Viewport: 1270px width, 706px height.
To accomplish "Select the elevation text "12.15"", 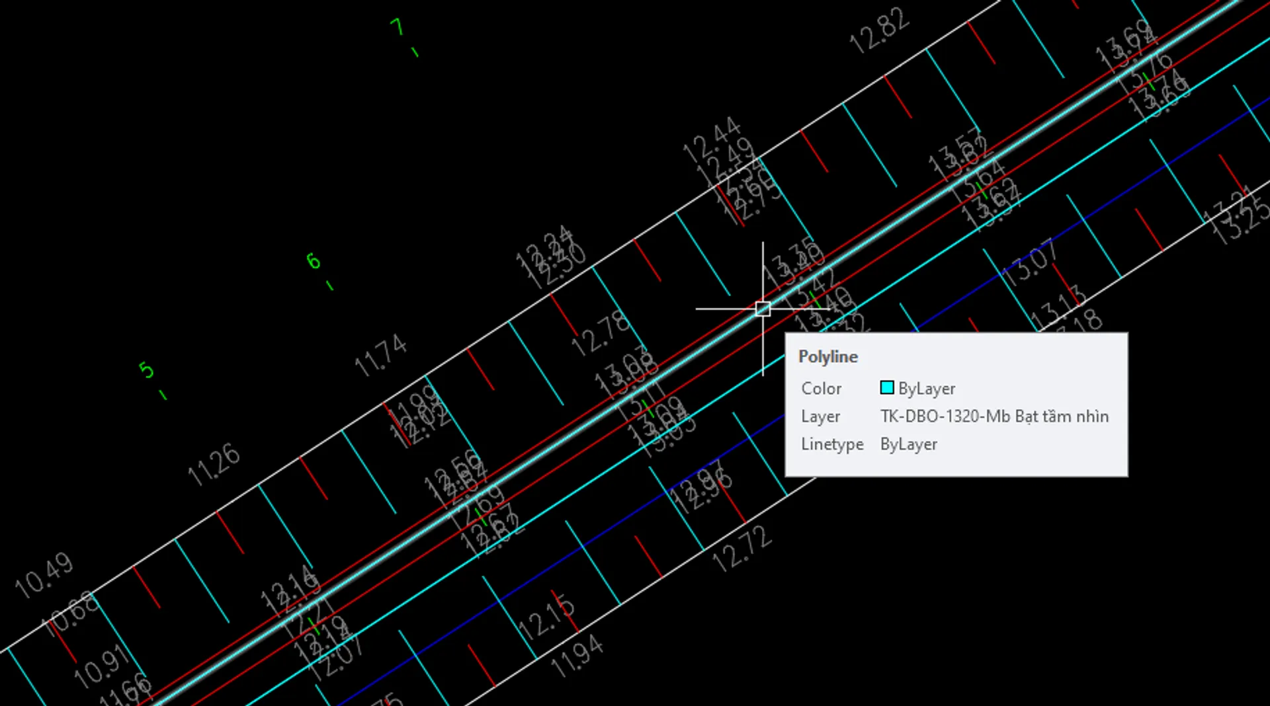I will [x=546, y=618].
